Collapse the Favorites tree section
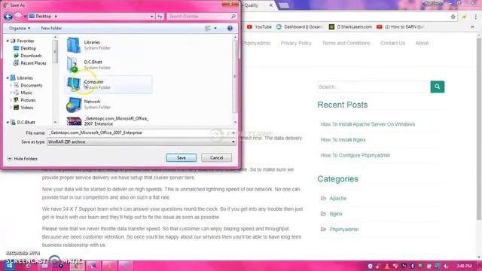Screen dimensions: 482x271 (x=8, y=41)
